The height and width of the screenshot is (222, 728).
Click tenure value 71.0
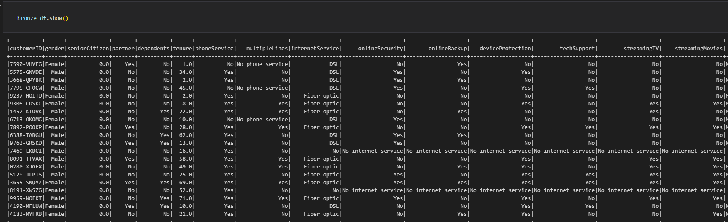186,198
